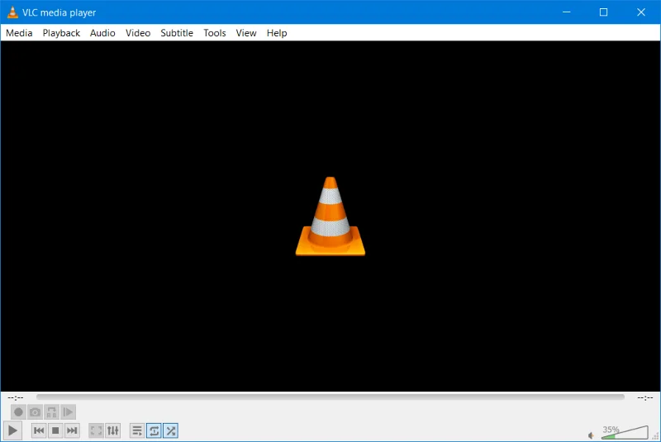Screen dimensions: 661x442
Task: Mute audio via speaker icon
Action: point(592,435)
